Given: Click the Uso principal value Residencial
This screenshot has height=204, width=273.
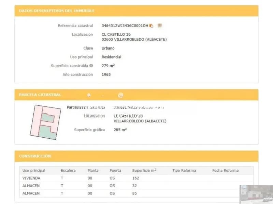Looking at the screenshot, I should [x=112, y=57].
